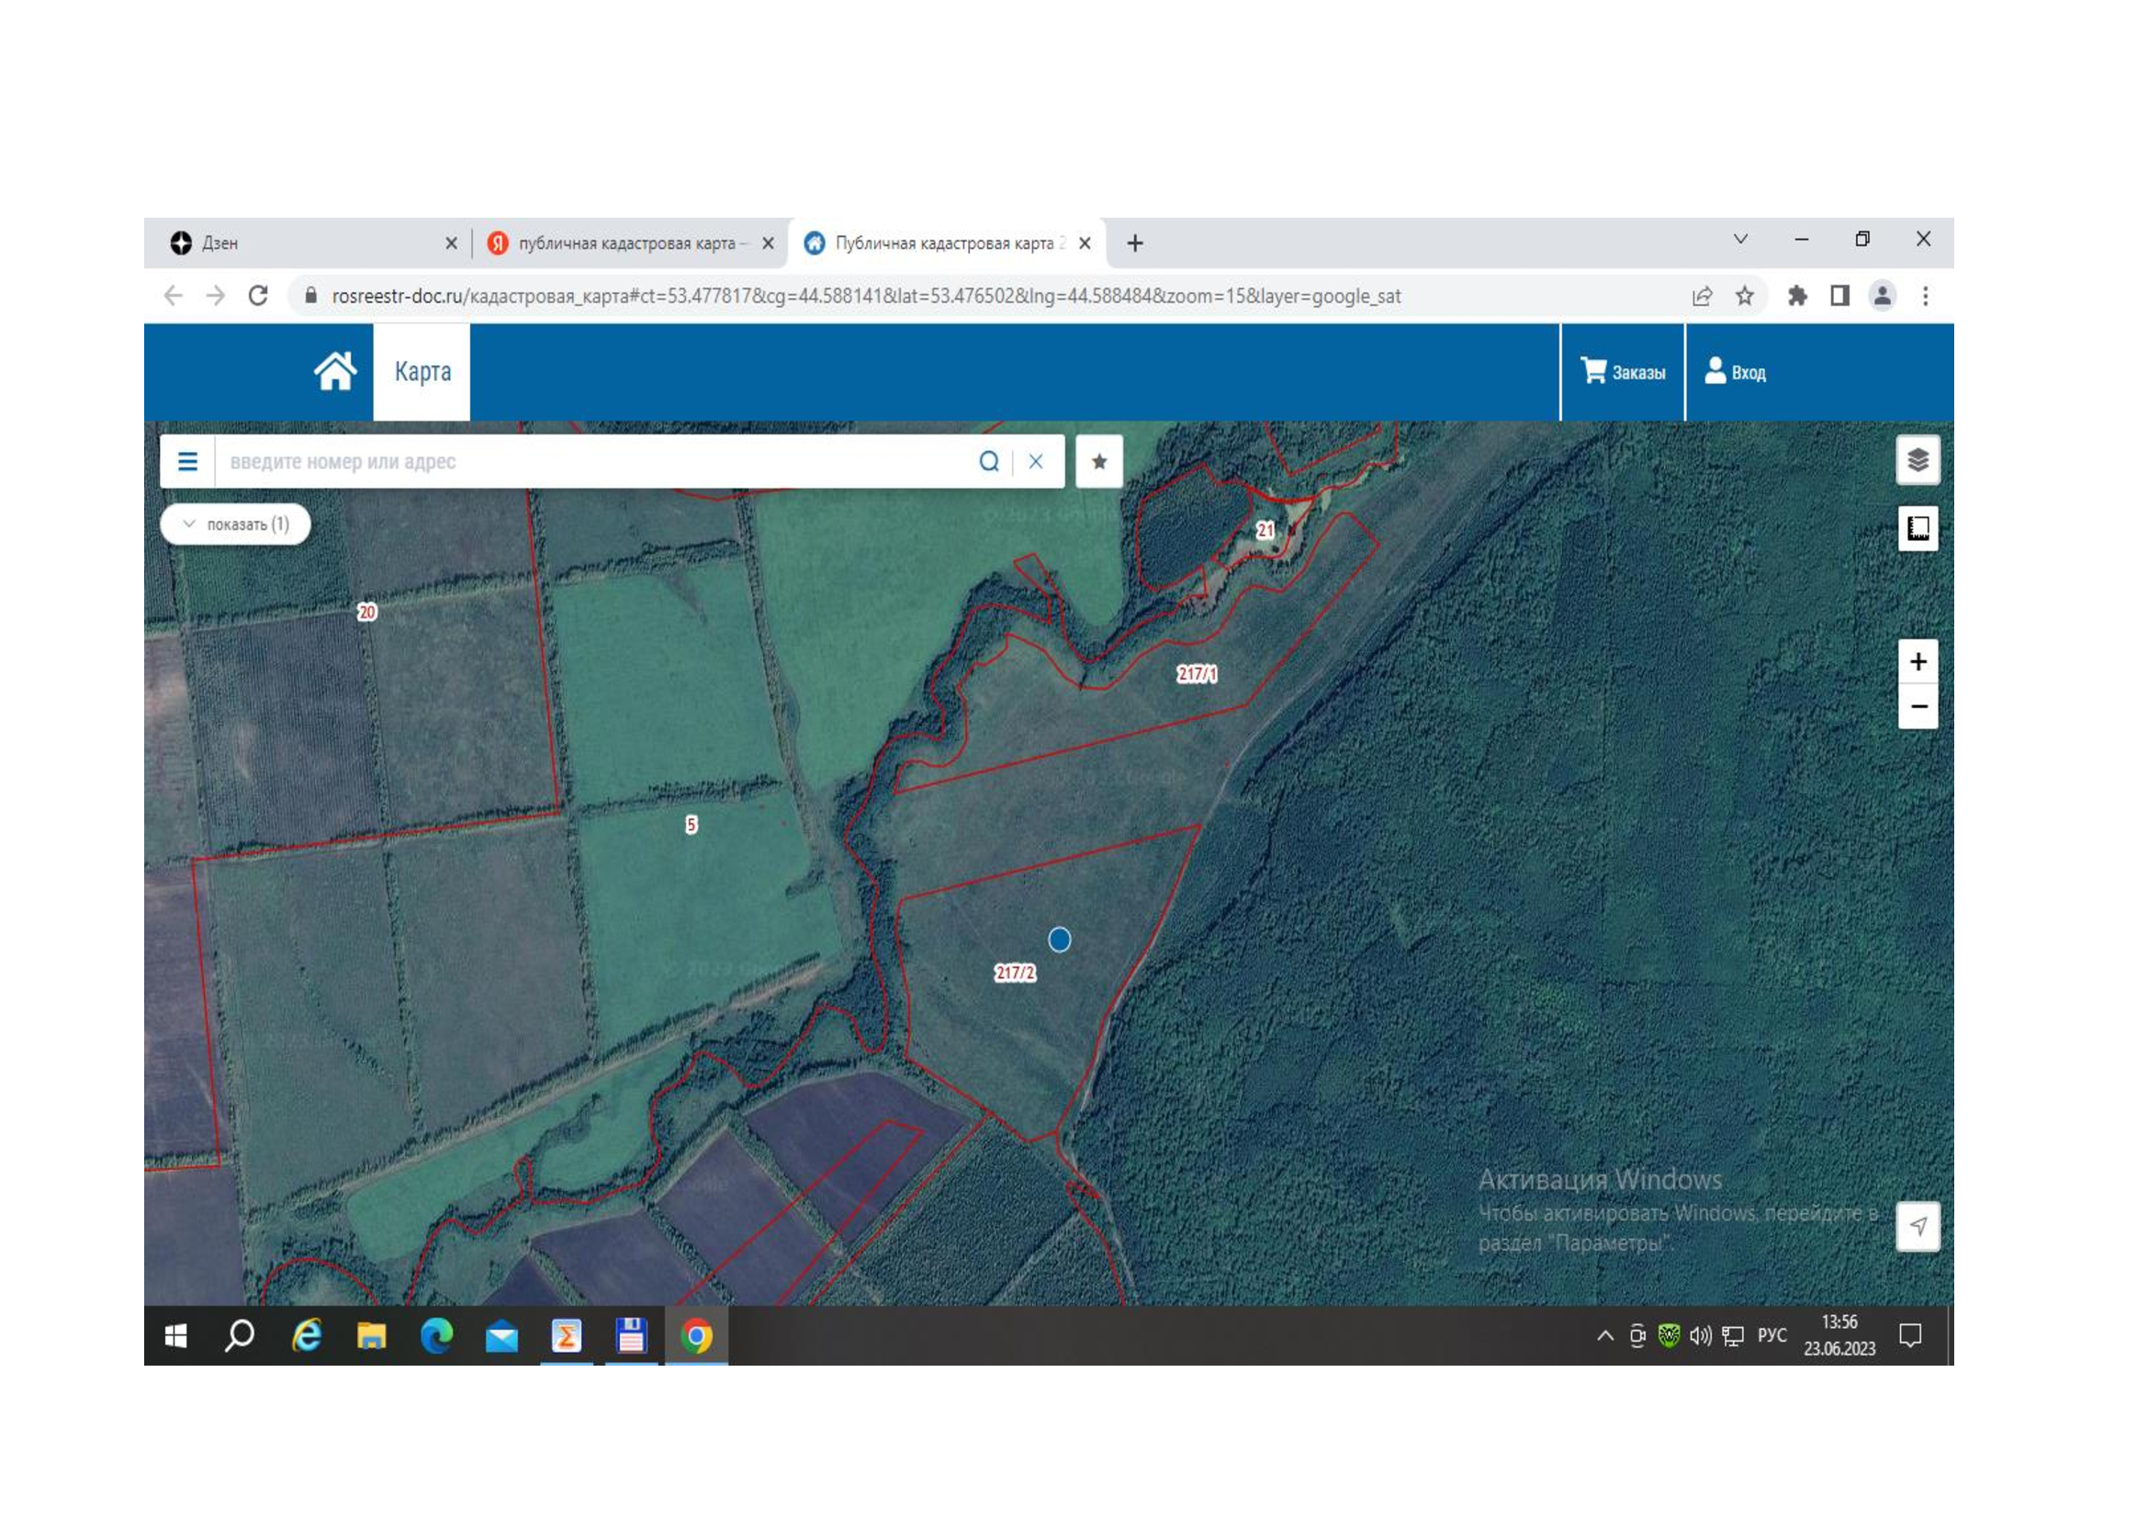Click the blue marker on parcel 217/2
The width and height of the screenshot is (2148, 1519).
click(1059, 940)
